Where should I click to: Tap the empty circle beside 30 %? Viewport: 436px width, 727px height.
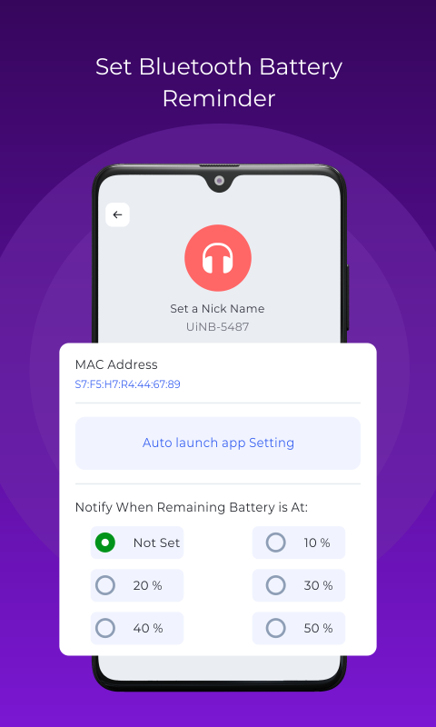point(276,585)
